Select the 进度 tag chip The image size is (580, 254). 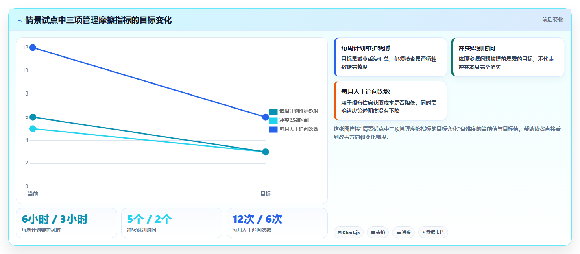pyautogui.click(x=403, y=232)
